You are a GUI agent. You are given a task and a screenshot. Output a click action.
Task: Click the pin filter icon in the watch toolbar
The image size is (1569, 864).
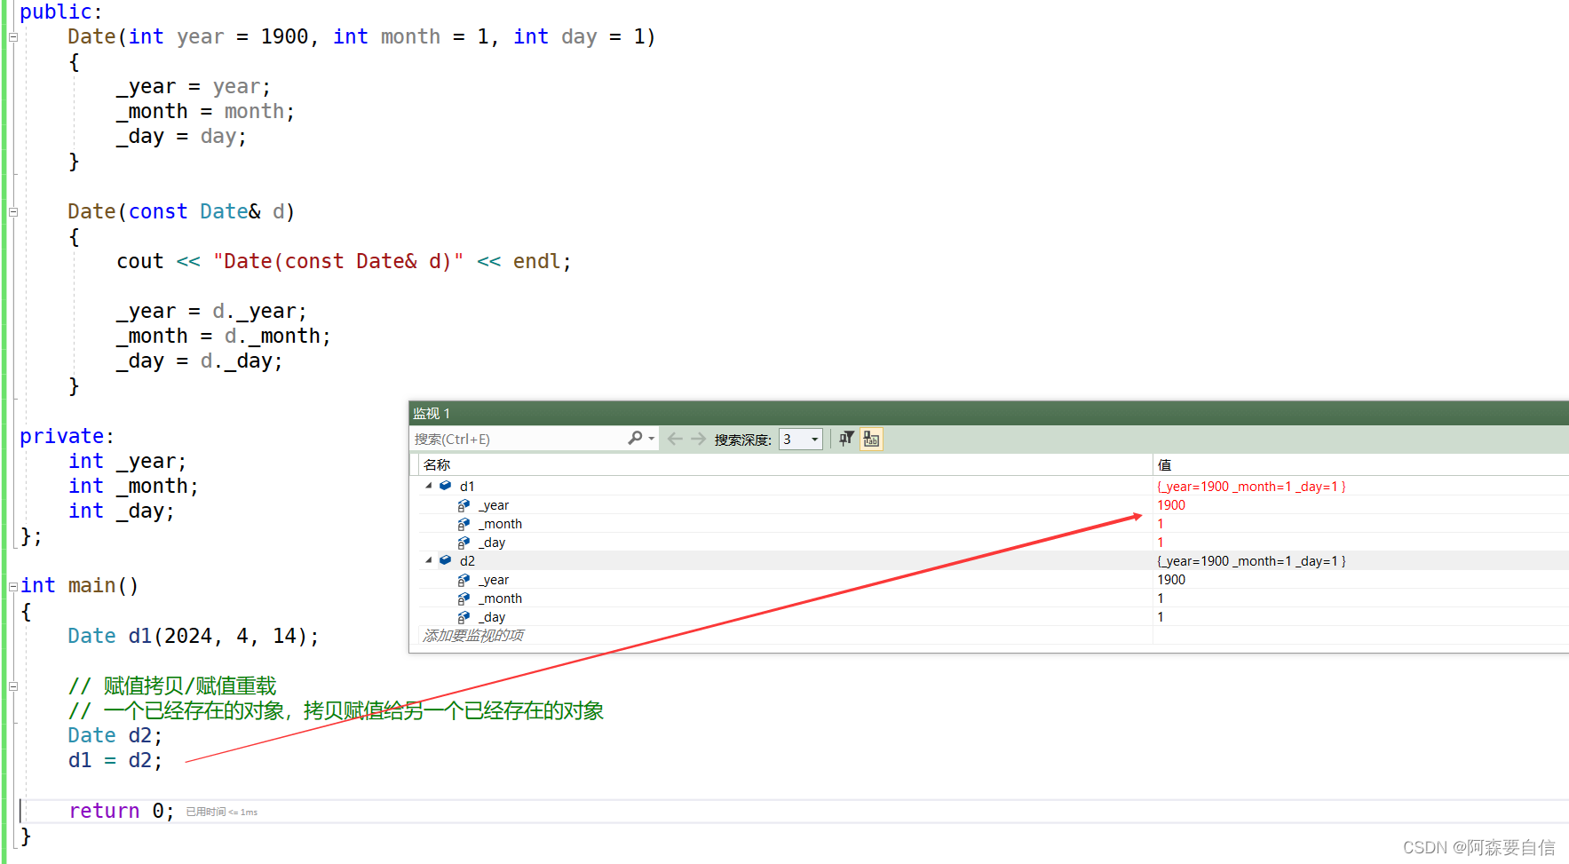click(846, 439)
